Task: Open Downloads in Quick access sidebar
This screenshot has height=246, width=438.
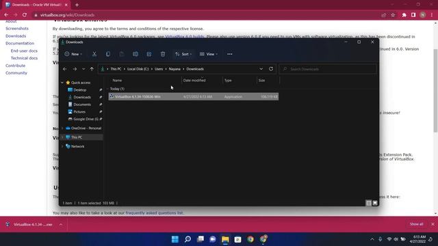Action: coord(82,97)
